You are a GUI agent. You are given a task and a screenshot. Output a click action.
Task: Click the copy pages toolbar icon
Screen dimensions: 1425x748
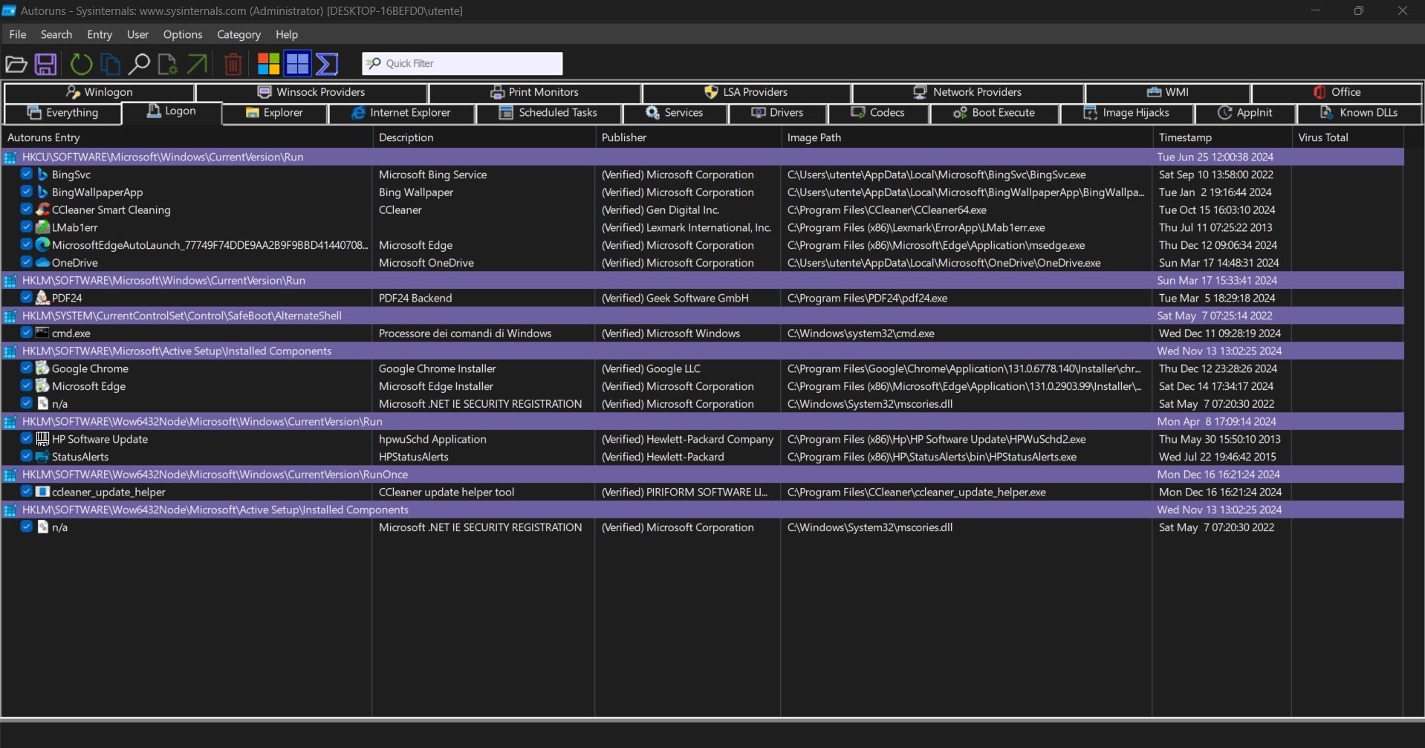(x=110, y=64)
